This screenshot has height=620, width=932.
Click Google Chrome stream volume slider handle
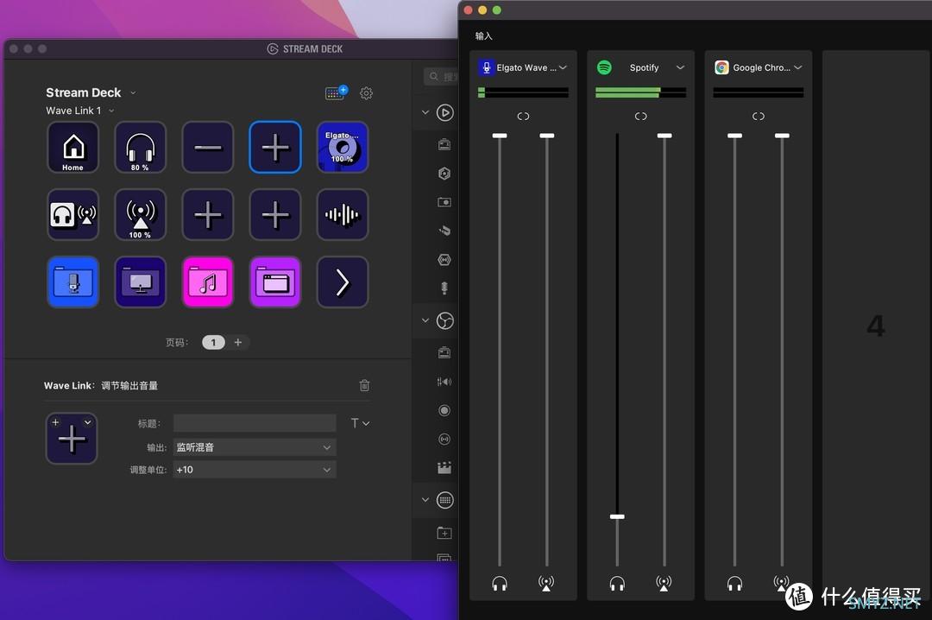[x=782, y=136]
